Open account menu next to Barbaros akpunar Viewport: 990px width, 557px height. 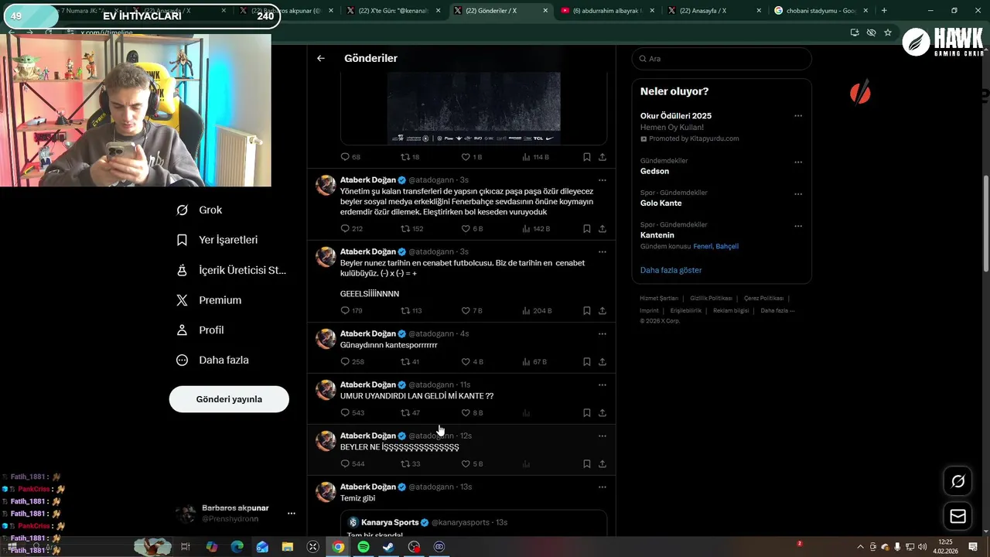[x=292, y=513]
